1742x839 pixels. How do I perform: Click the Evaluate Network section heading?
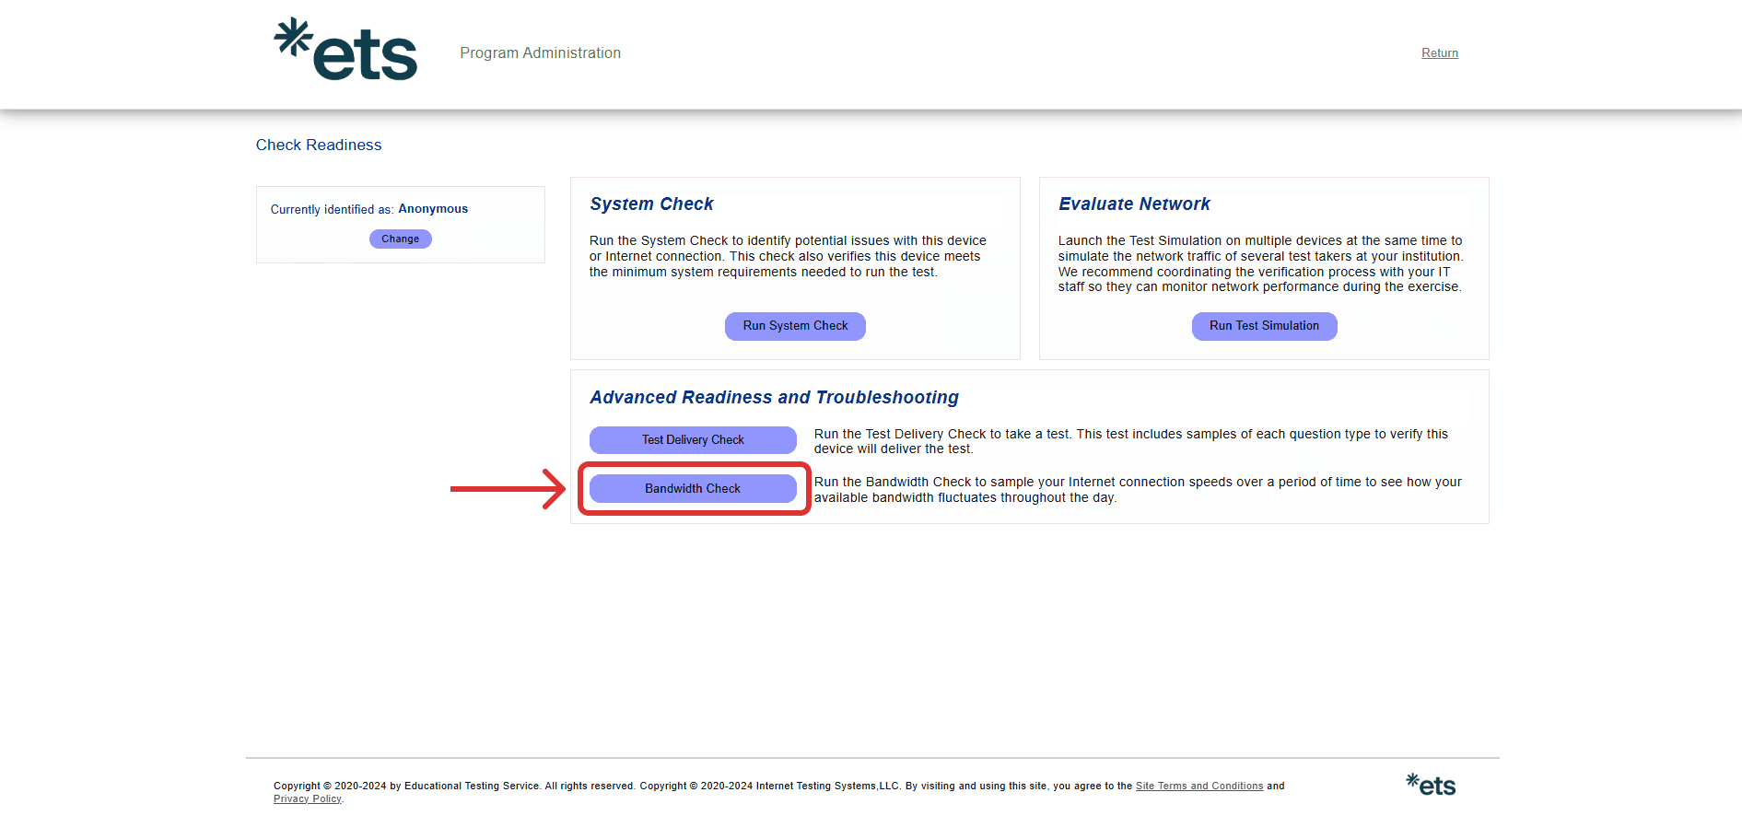pos(1134,204)
